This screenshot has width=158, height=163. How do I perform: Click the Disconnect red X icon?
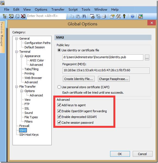23,16
